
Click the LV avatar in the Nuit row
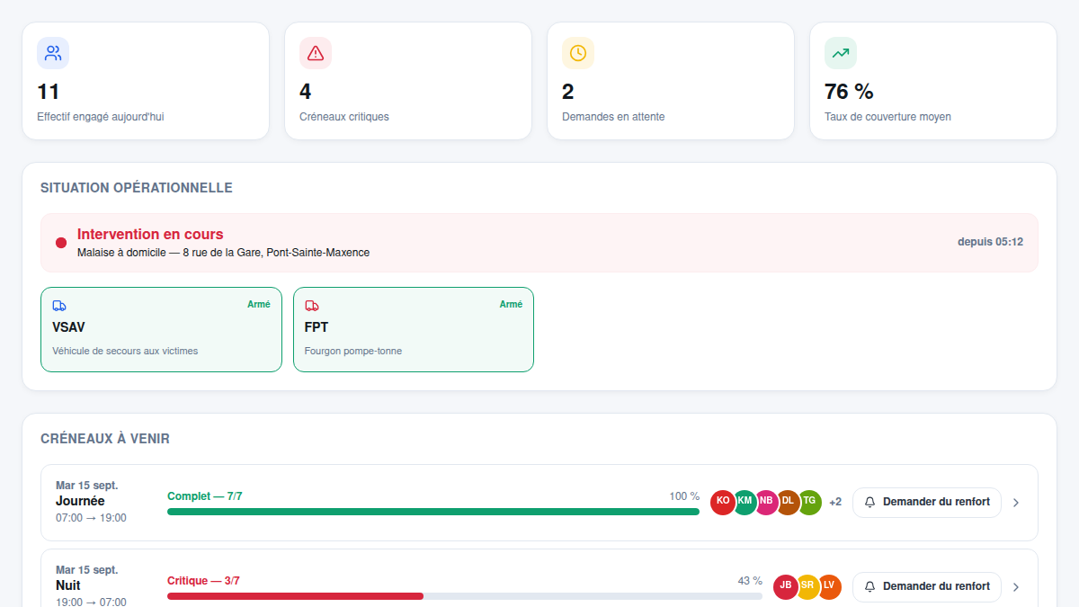pos(829,586)
